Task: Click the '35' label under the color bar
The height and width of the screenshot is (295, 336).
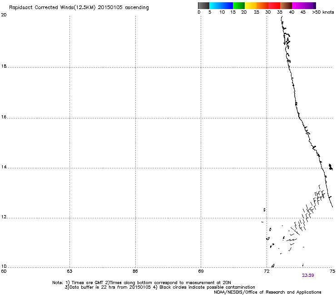Action: (x=280, y=12)
